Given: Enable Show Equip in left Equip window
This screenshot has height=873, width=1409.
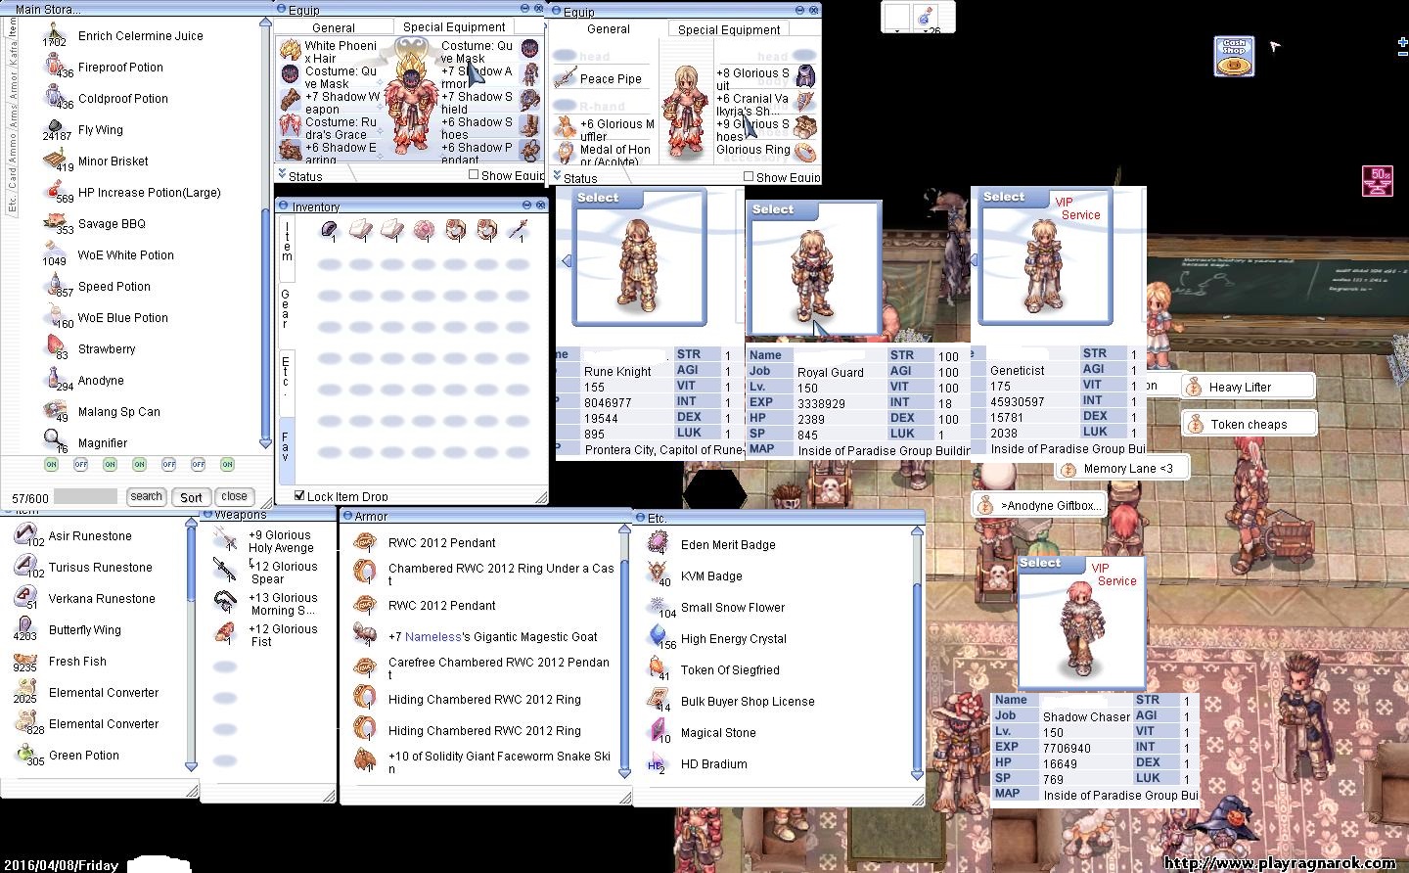Looking at the screenshot, I should (x=474, y=175).
